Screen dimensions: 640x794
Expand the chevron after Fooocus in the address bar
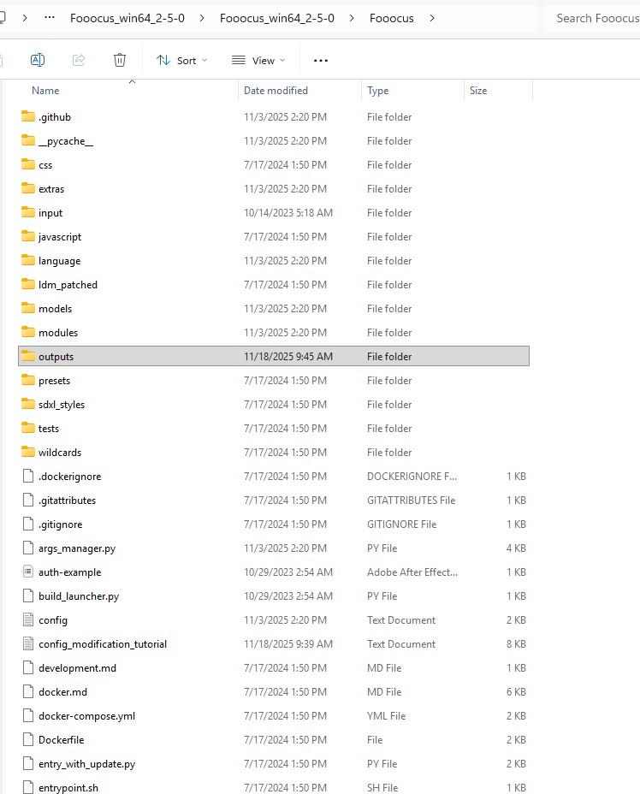point(431,18)
